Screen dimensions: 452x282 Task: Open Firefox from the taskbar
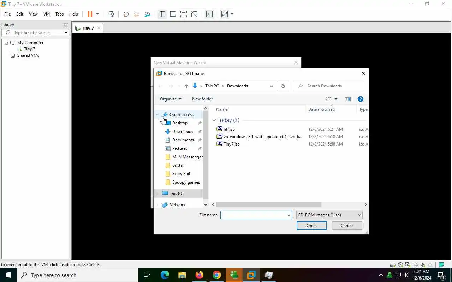point(200,275)
